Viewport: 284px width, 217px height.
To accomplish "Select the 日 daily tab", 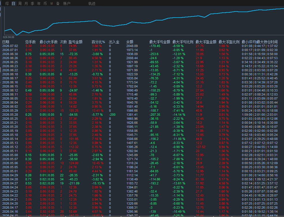I will [x=13, y=3].
